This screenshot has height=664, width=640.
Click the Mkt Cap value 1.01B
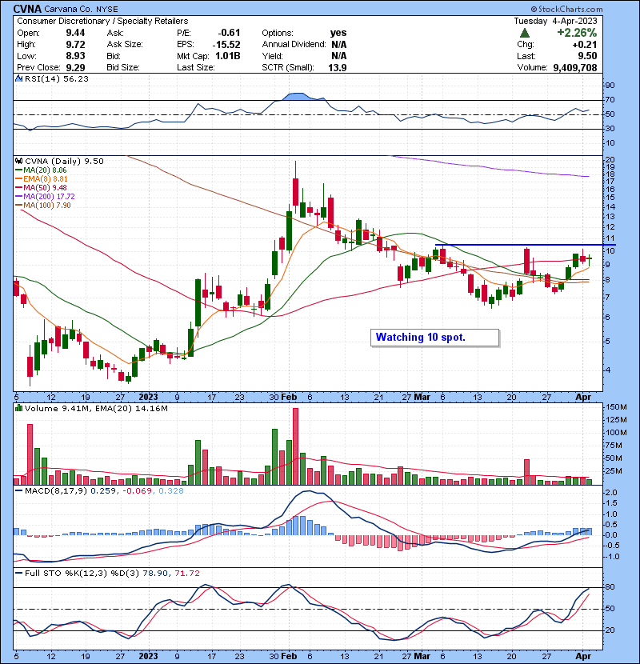[227, 56]
